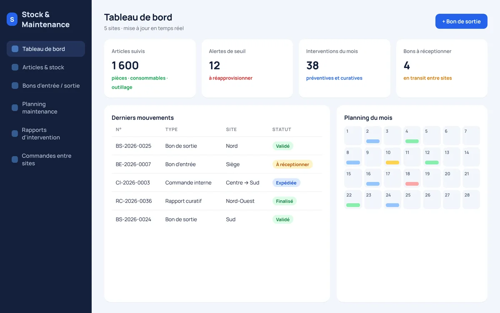This screenshot has width=500, height=313.
Task: Select Commandes entre sites
Action: pos(46,159)
